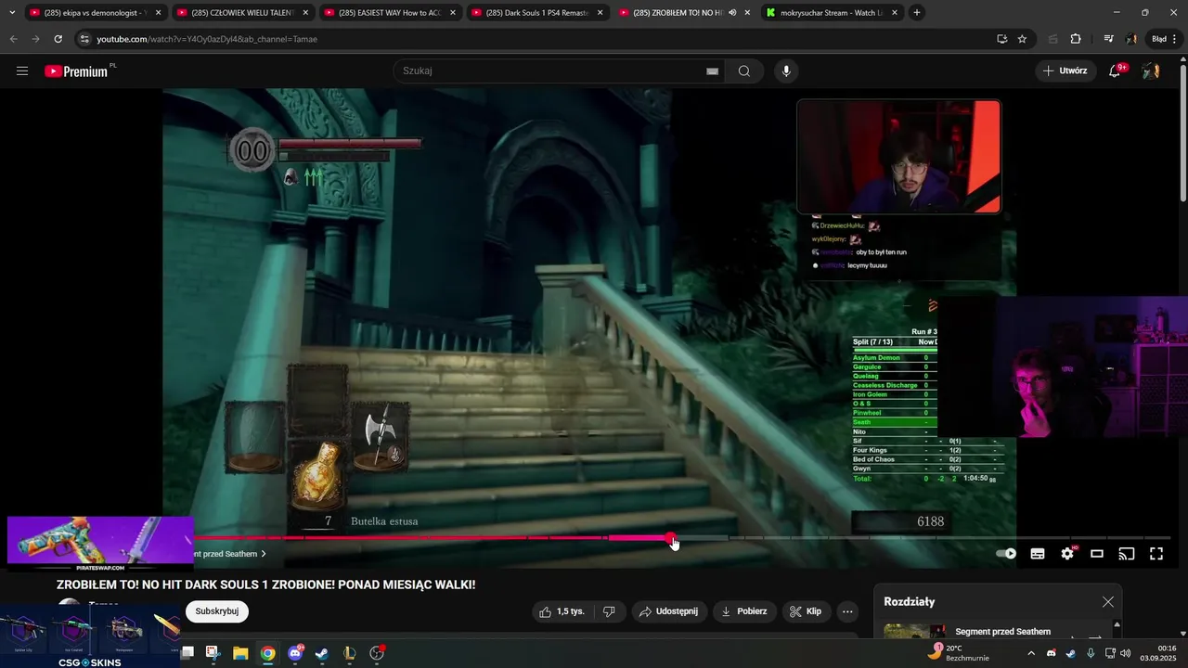Viewport: 1188px width, 668px height.
Task: Dislike the video with thumbs-down
Action: tap(610, 611)
